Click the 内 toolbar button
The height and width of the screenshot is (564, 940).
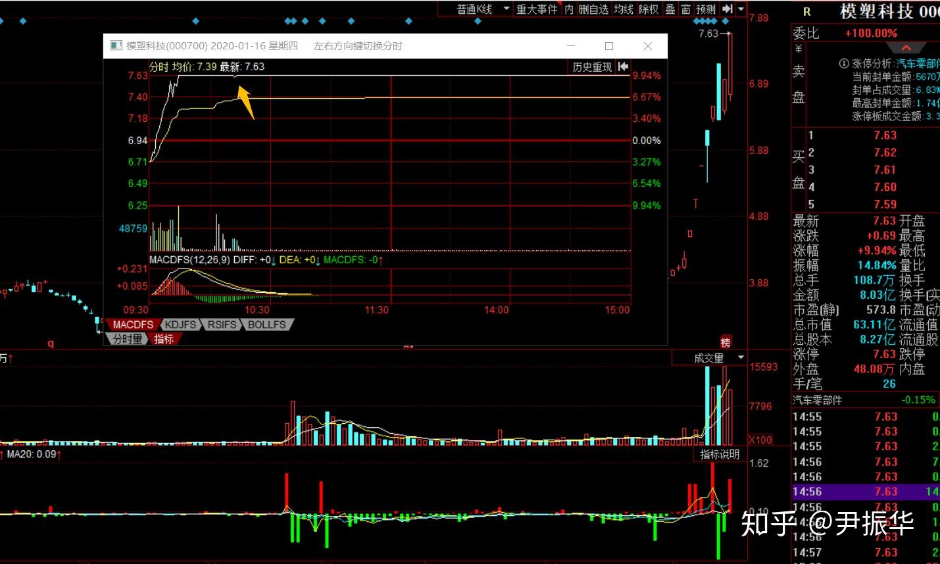point(569,9)
